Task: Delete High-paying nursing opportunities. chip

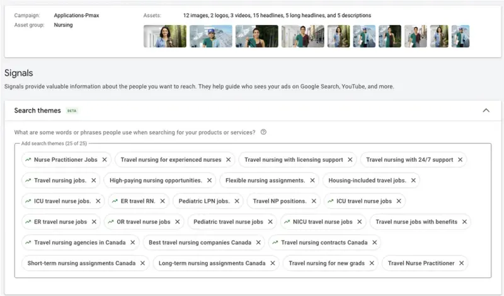Action: (209, 180)
